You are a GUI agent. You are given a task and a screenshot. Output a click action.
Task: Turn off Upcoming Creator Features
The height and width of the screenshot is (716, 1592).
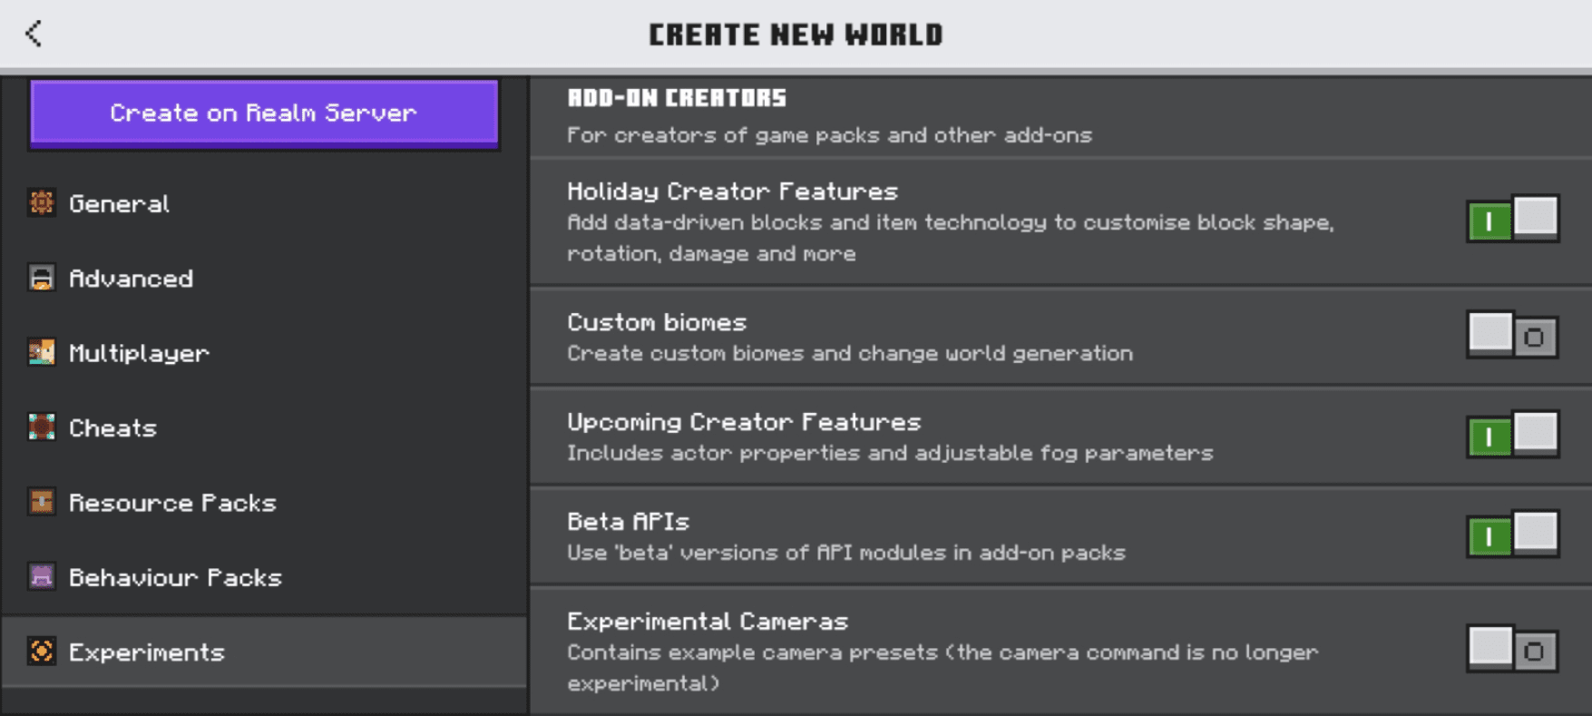[x=1512, y=436]
